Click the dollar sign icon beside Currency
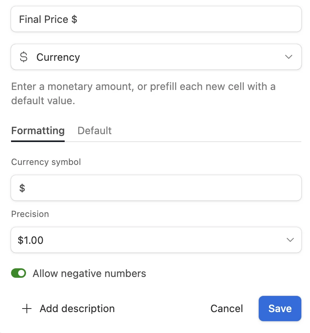 [x=24, y=57]
